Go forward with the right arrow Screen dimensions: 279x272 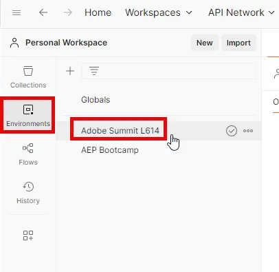click(67, 12)
